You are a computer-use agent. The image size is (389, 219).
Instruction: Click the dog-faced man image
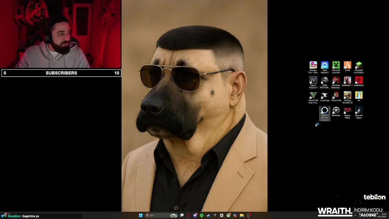(x=194, y=106)
